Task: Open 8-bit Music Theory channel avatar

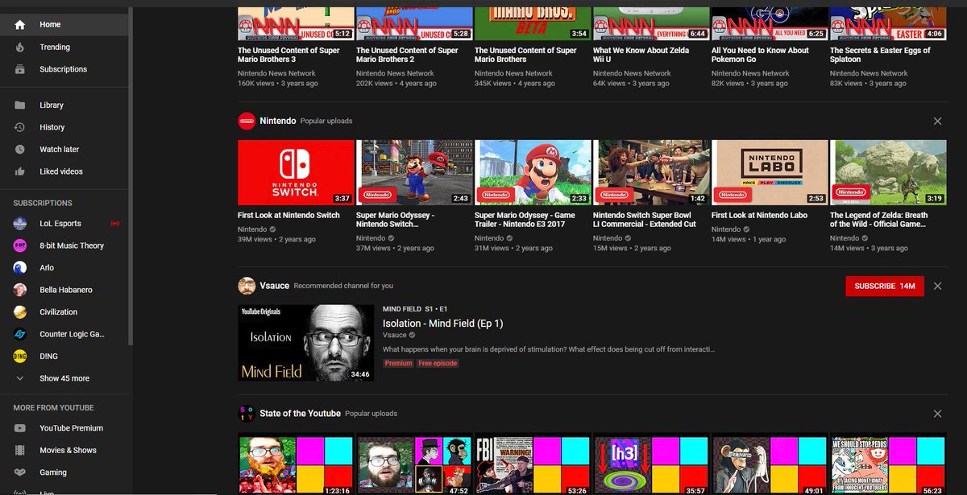Action: (x=20, y=245)
